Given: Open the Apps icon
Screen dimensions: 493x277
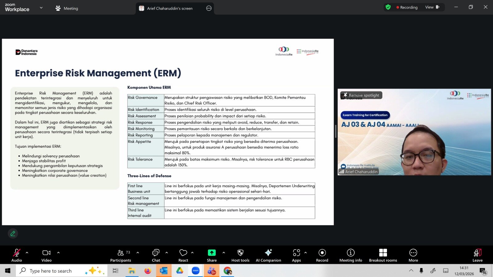Looking at the screenshot, I should tap(296, 253).
